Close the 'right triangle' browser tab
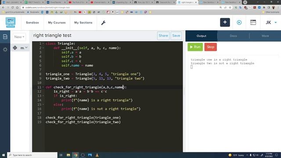This screenshot has height=158, width=281. [x=196, y=2]
